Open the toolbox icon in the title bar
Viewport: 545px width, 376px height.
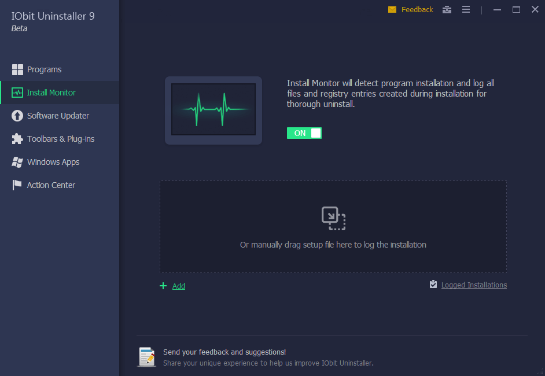point(446,9)
